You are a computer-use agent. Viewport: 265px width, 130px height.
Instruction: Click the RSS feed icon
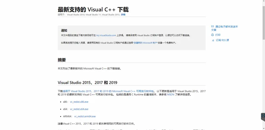point(213,40)
